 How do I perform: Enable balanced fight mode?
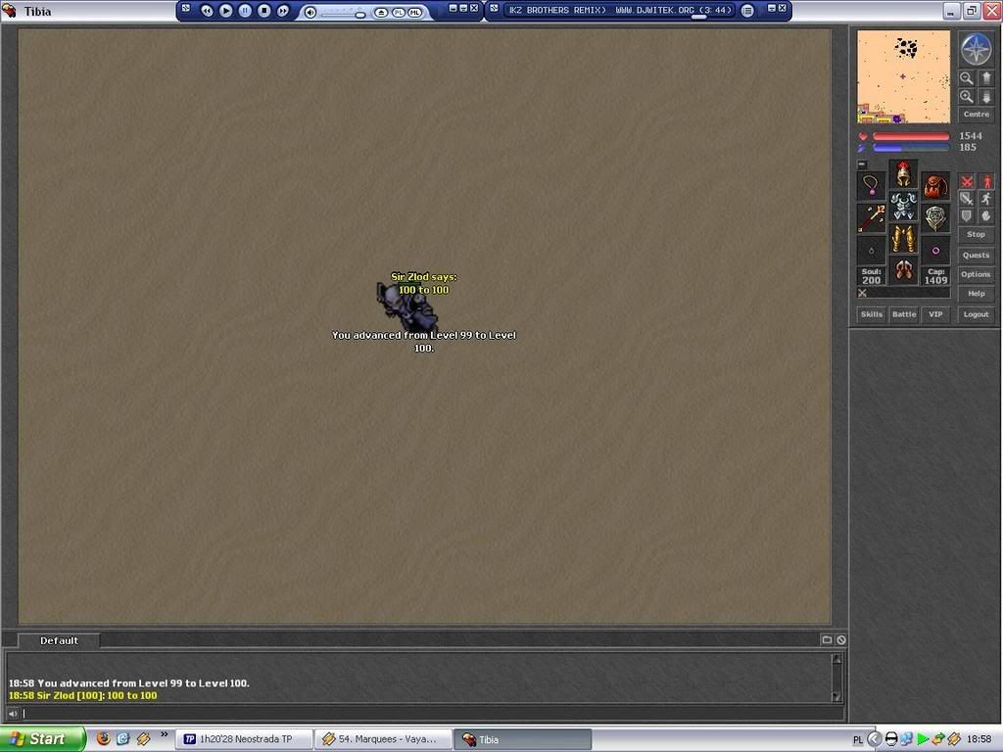(967, 199)
